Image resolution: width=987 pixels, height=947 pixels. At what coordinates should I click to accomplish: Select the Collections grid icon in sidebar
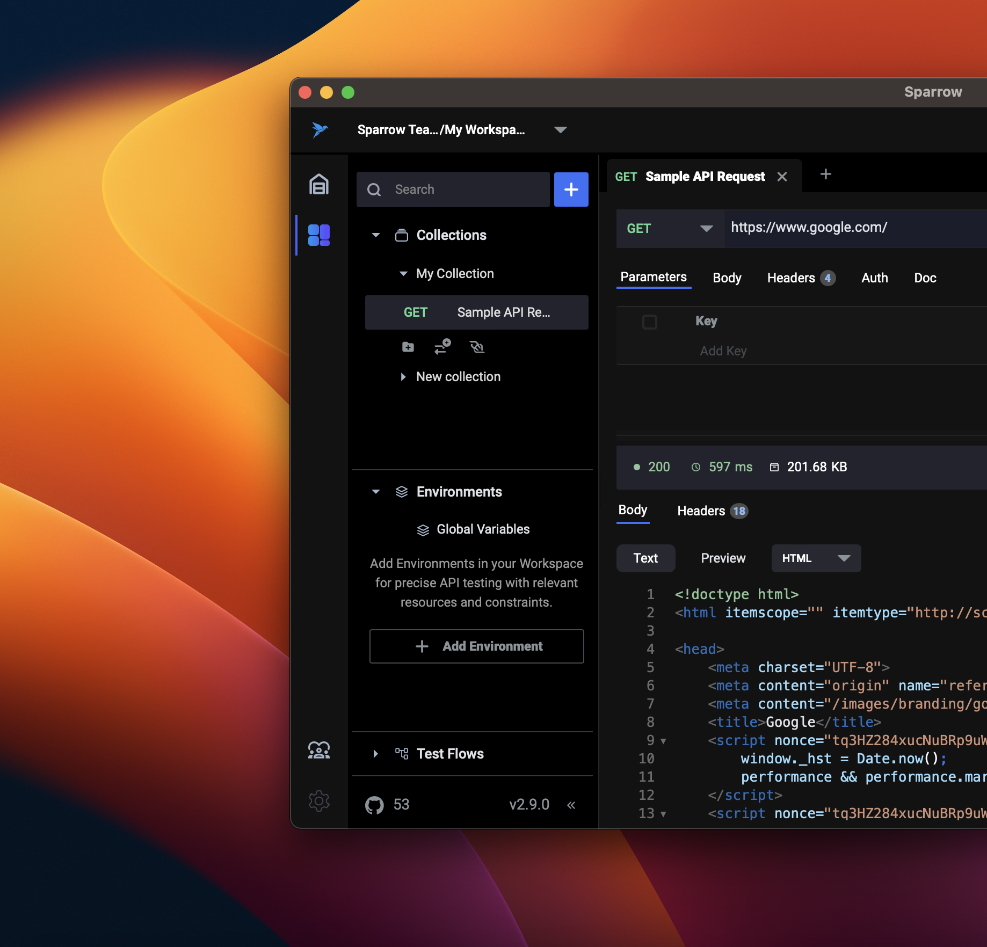pos(319,235)
